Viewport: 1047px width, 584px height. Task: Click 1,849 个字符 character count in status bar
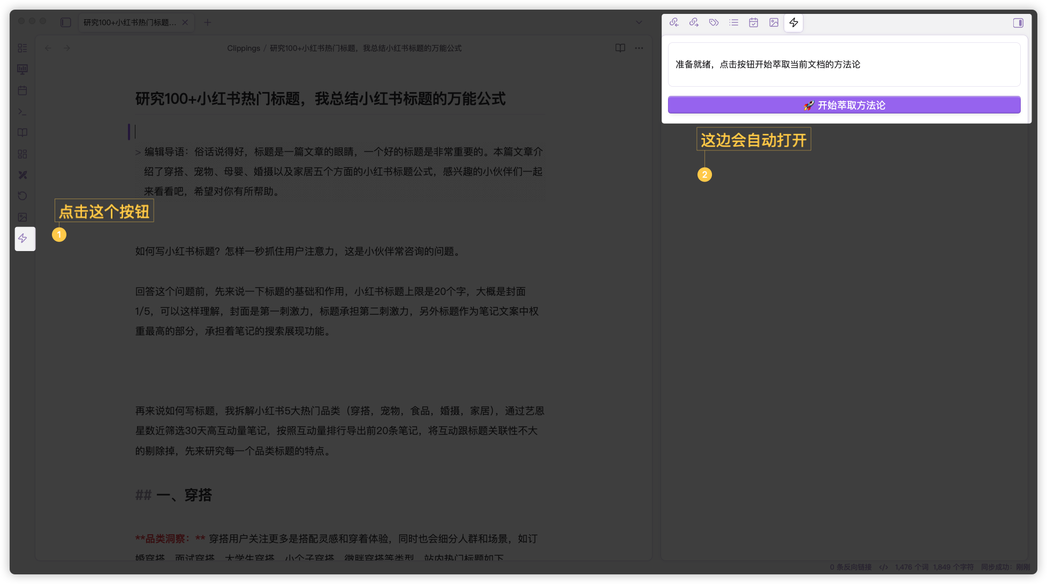coord(953,567)
